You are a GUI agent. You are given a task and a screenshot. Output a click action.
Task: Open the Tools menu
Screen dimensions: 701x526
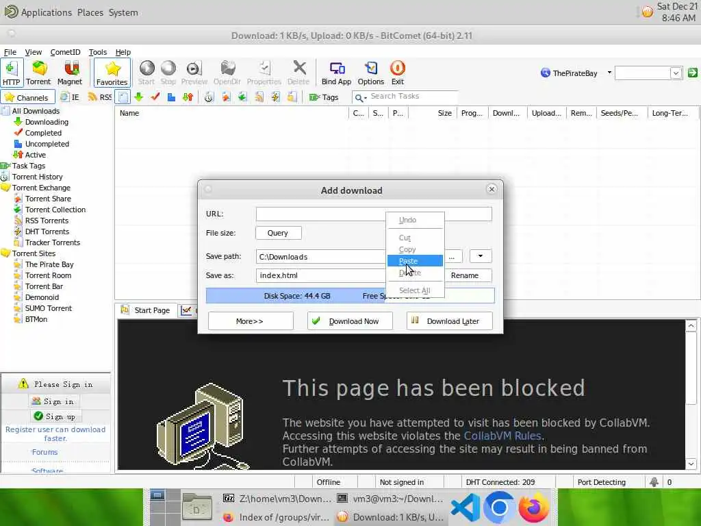97,52
